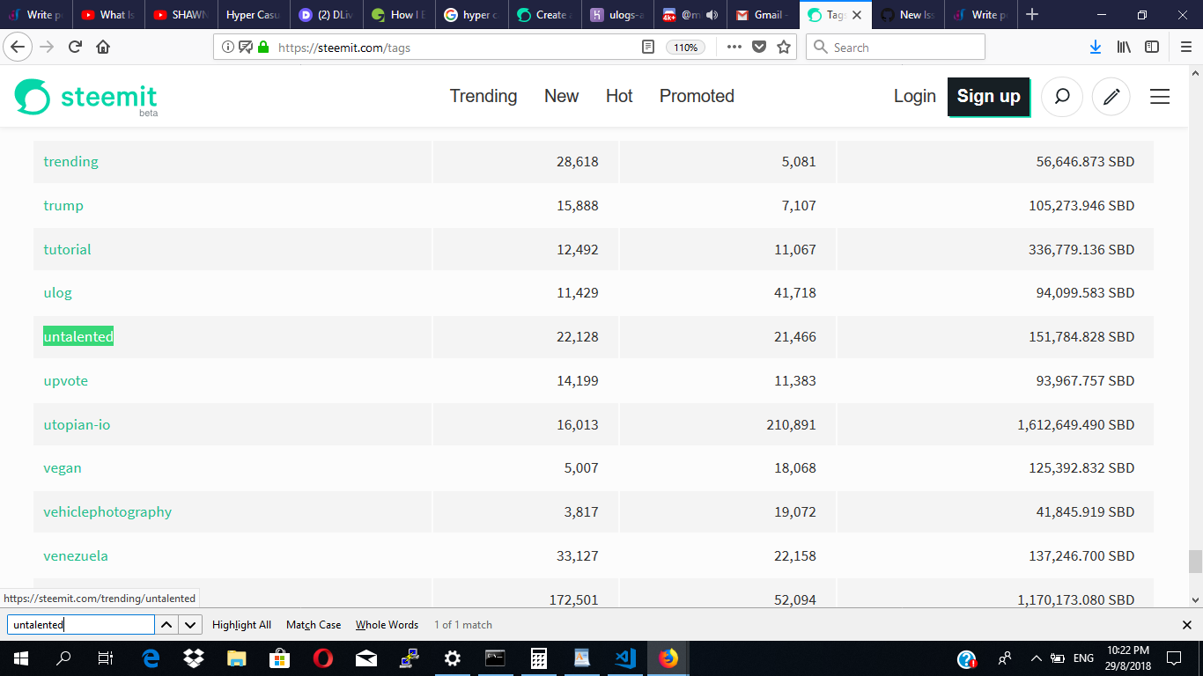The width and height of the screenshot is (1203, 676).
Task: Reset the 110% zoom level badge
Action: pyautogui.click(x=685, y=48)
